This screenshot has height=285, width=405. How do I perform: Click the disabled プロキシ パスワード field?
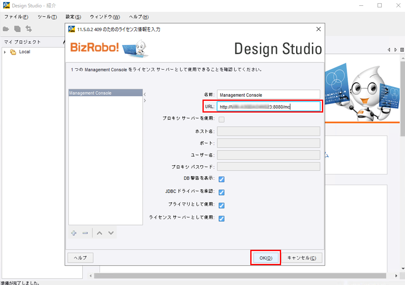point(269,166)
